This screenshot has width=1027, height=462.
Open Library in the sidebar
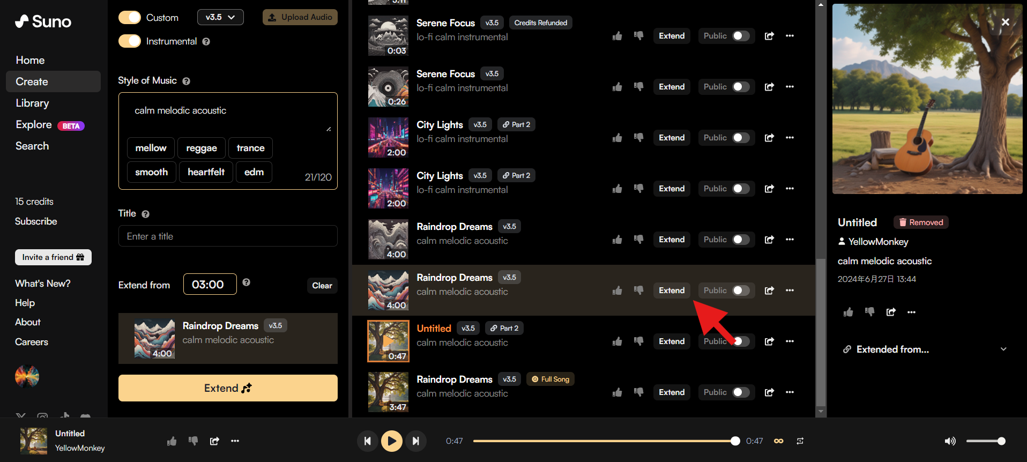pos(32,103)
